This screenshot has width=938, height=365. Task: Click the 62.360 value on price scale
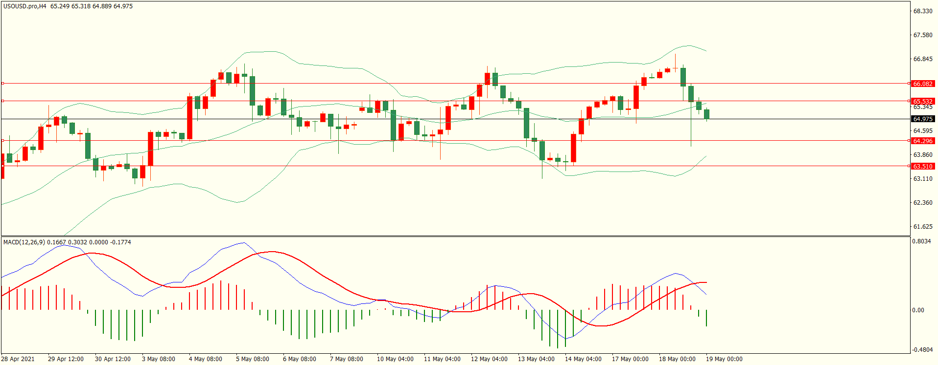(923, 202)
